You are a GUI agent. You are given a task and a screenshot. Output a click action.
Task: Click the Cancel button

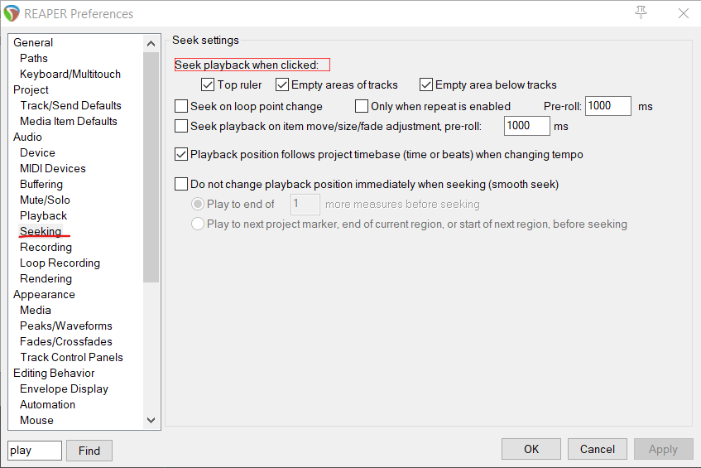pyautogui.click(x=598, y=449)
